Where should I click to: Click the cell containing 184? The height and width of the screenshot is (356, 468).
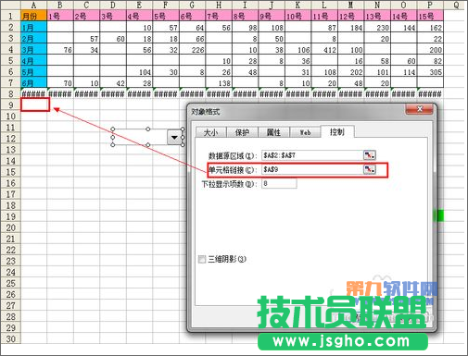point(350,27)
